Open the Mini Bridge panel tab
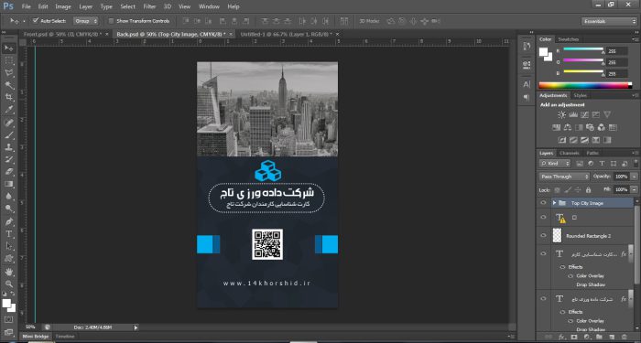641x343 pixels. click(36, 337)
